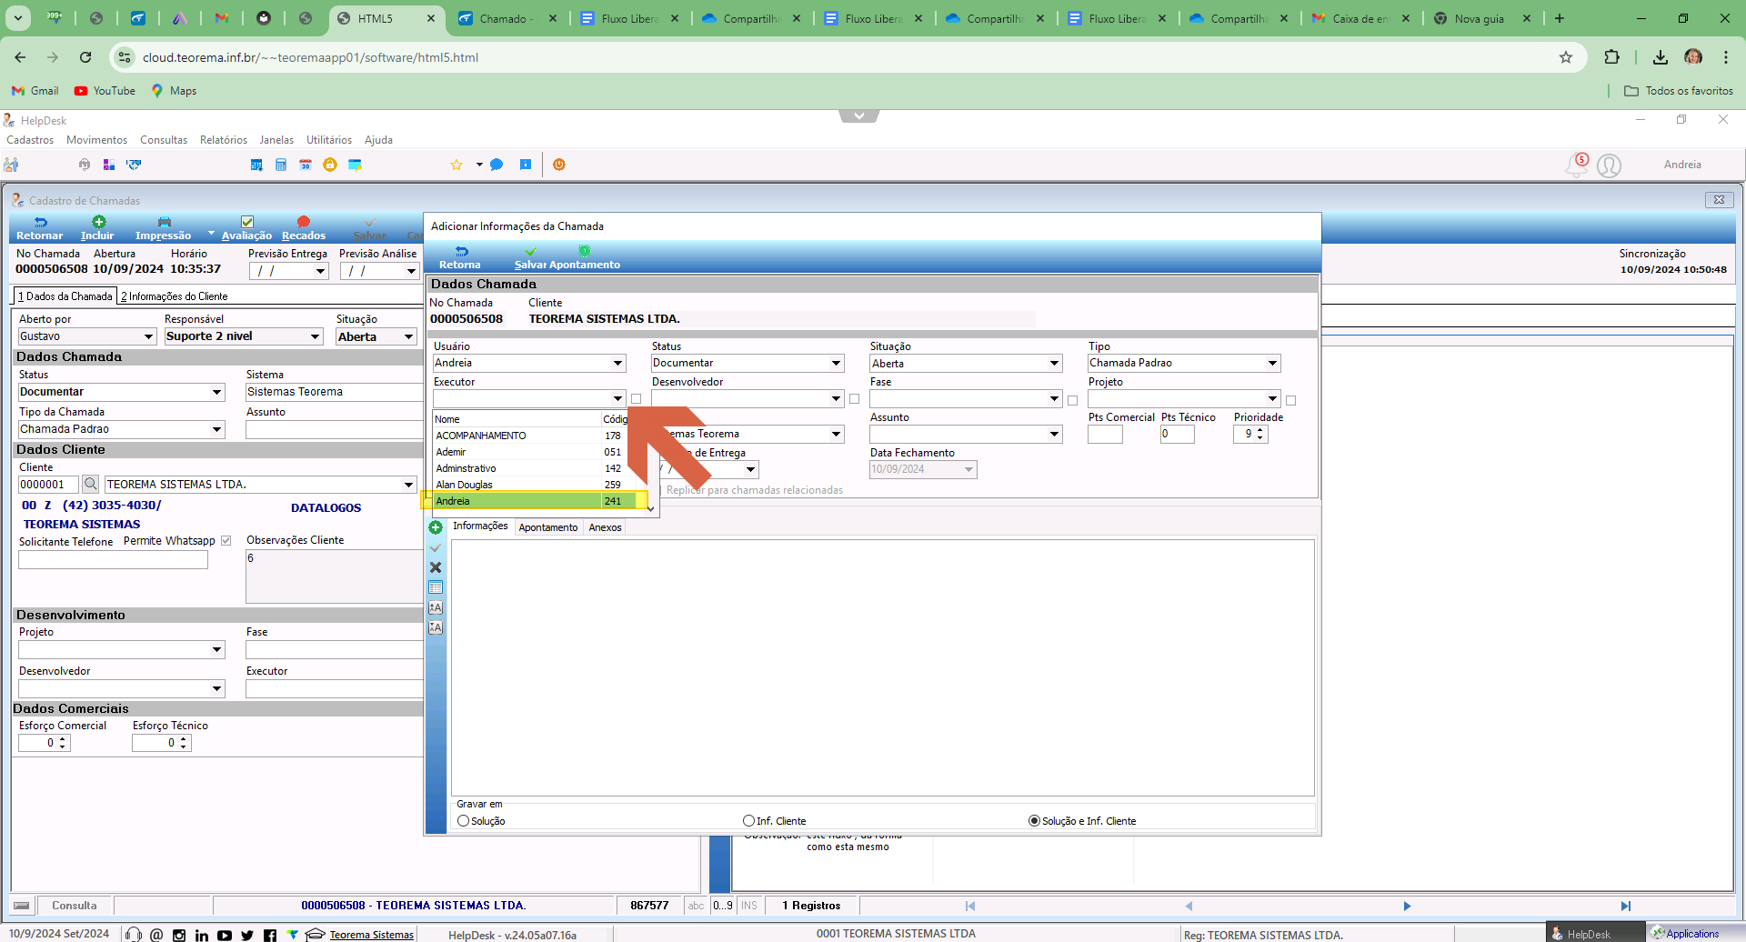Open the notification bell icon
Screen dimensions: 1746x942
point(1576,165)
